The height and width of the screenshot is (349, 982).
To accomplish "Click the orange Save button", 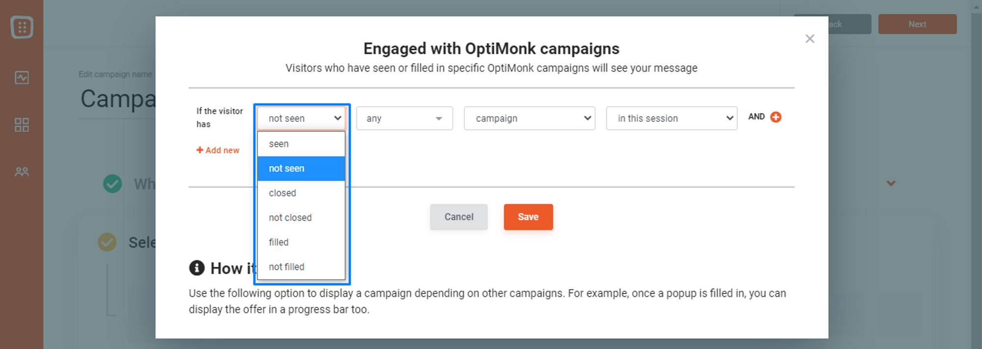I will [x=528, y=217].
